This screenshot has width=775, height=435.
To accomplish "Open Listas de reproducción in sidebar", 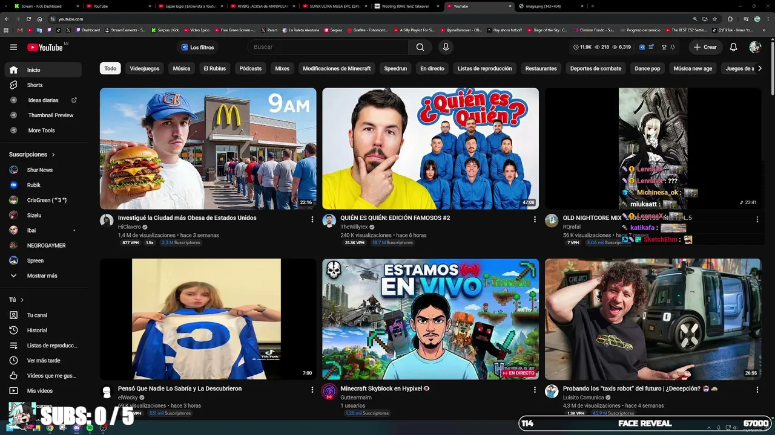I will pyautogui.click(x=42, y=346).
